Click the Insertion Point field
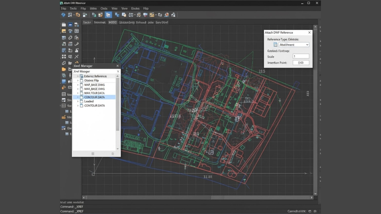This screenshot has height=214, width=381. pos(300,63)
